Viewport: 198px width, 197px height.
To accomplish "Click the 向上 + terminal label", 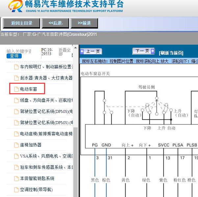I will tap(128, 145).
